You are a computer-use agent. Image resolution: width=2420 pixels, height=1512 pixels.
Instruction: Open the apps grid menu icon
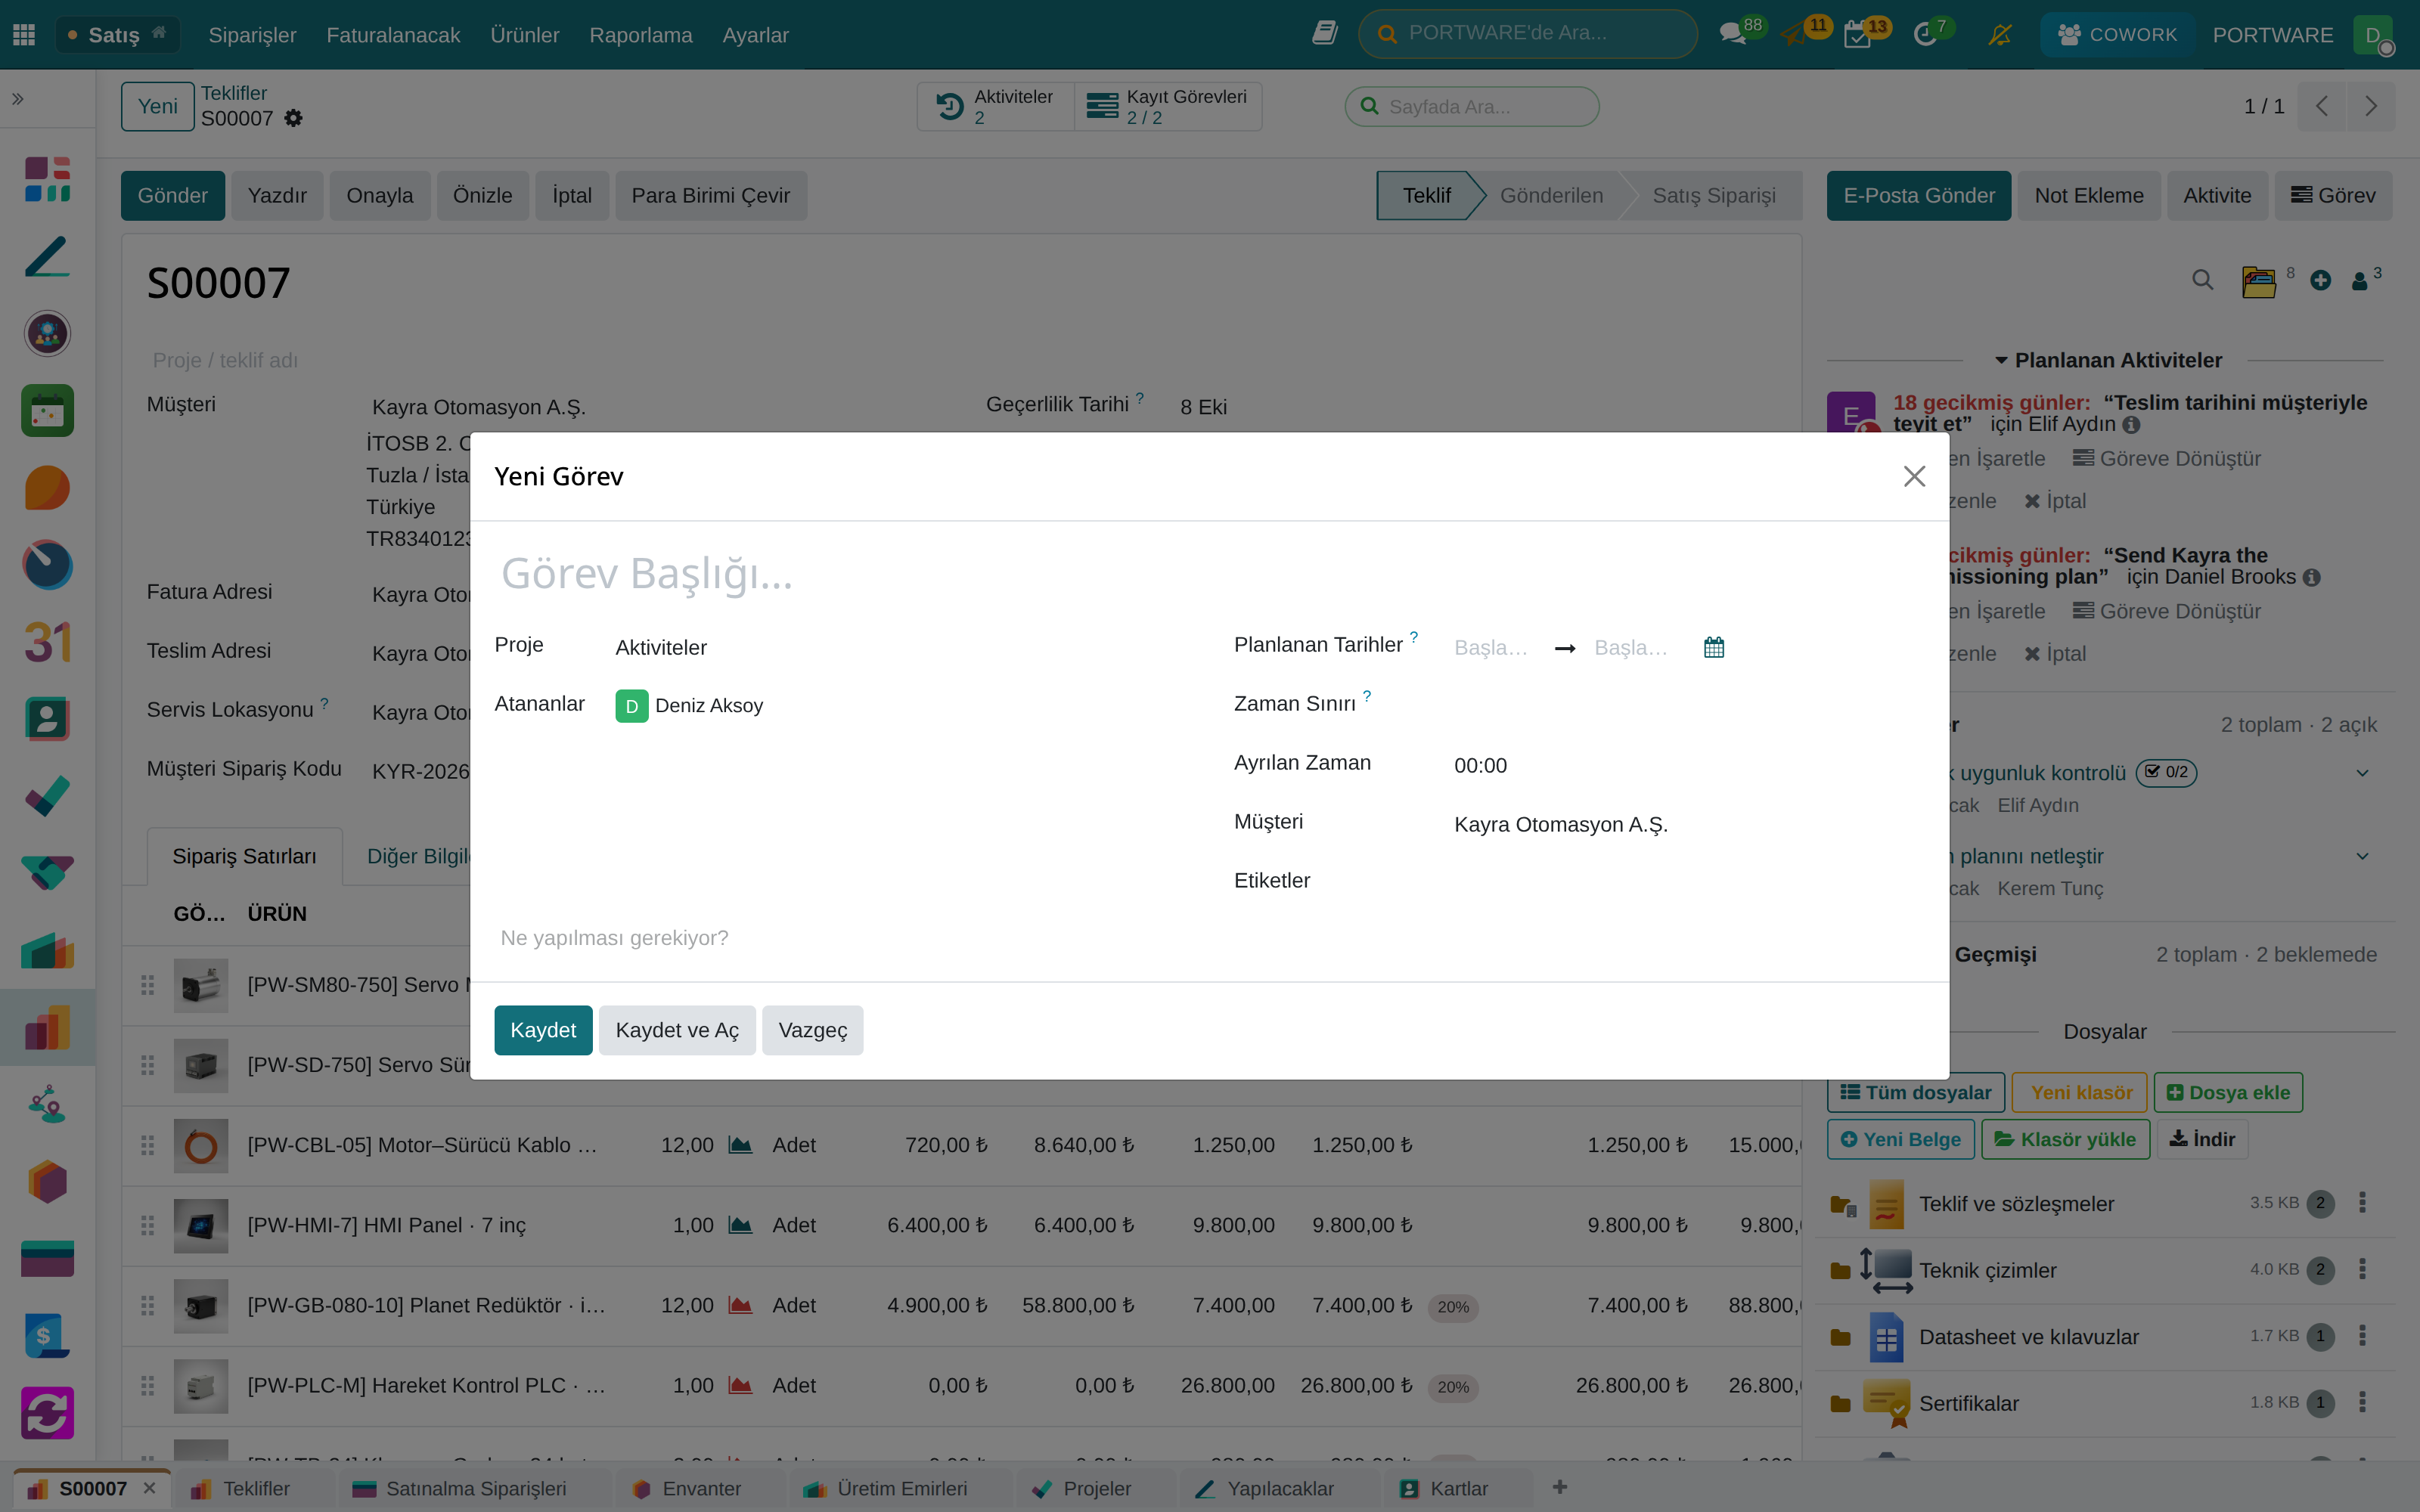(x=24, y=35)
